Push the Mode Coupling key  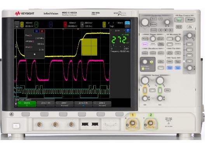[x=161, y=45]
